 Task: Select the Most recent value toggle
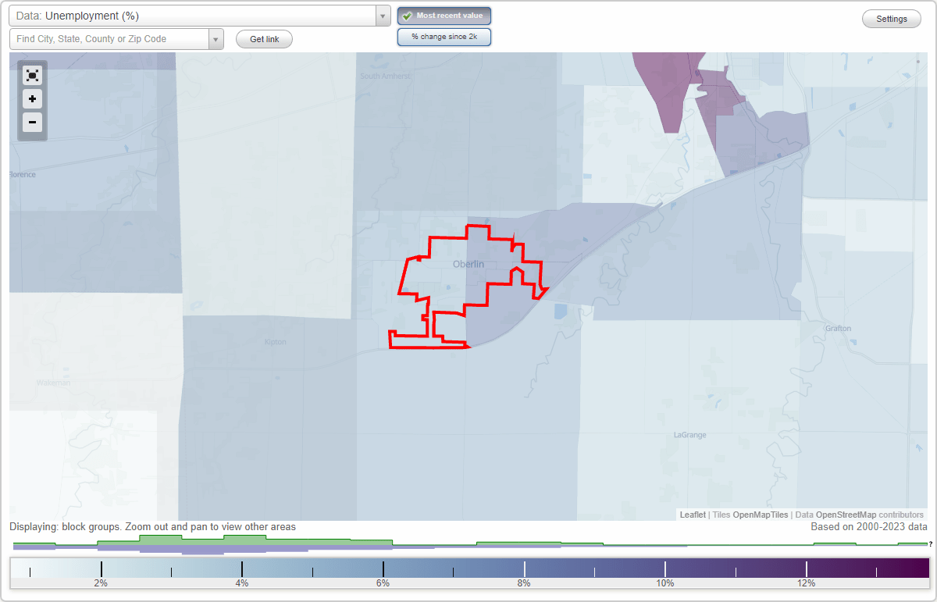pos(444,16)
